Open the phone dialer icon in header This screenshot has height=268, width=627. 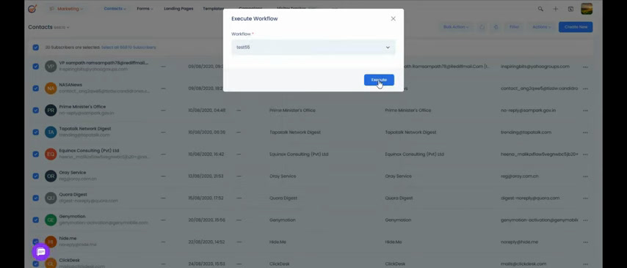click(x=570, y=9)
